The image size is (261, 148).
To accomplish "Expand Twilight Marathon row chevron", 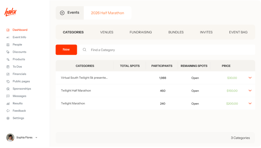I will pos(250,103).
